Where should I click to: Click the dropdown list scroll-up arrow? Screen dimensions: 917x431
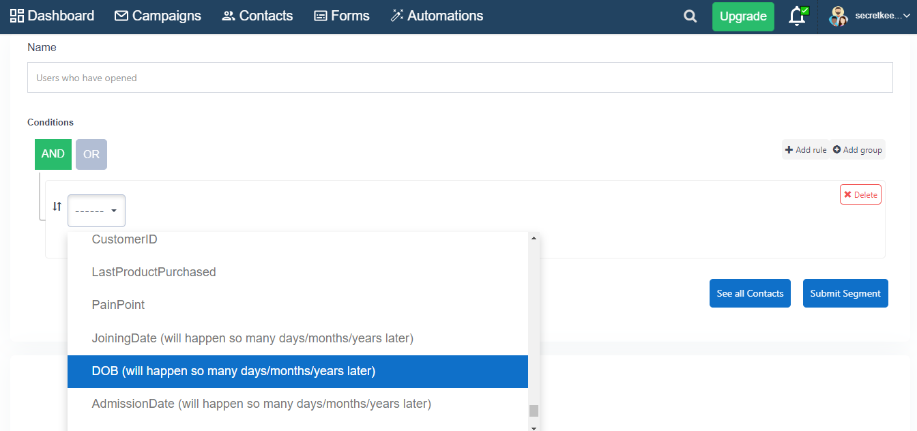pos(534,238)
